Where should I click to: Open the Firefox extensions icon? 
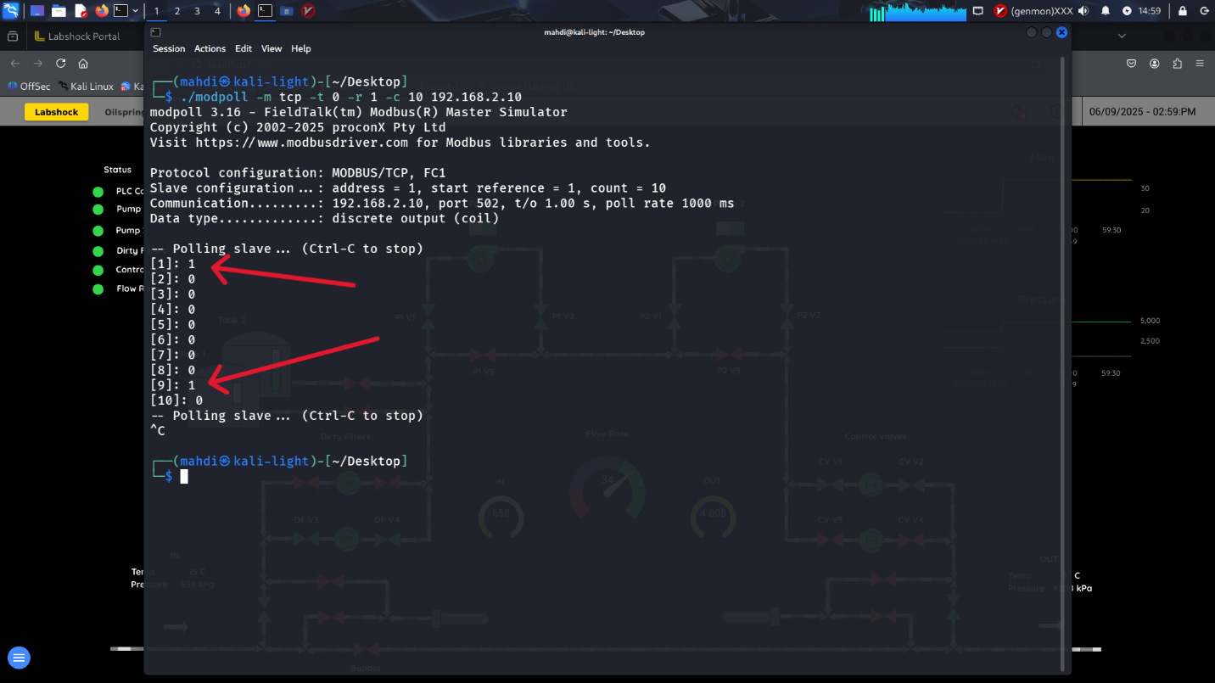coord(1177,64)
